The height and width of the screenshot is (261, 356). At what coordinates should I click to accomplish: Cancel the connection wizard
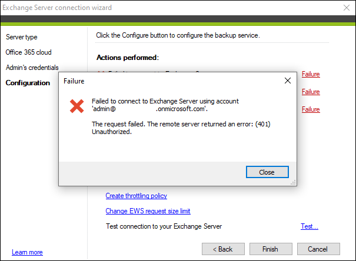[318, 249]
